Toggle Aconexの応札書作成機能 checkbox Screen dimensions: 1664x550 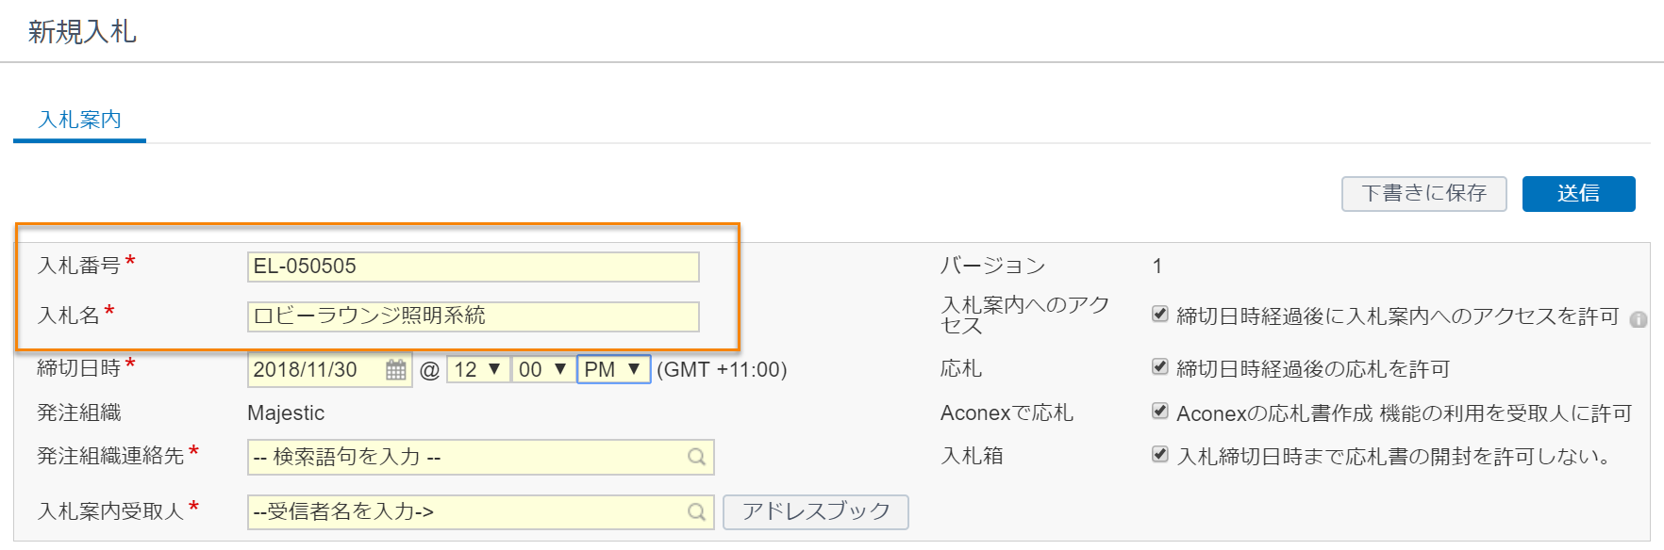pos(1160,411)
